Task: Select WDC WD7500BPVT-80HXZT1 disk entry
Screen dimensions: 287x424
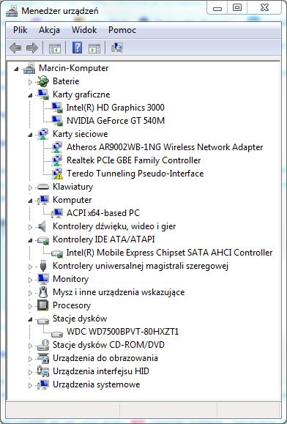Action: [x=123, y=332]
